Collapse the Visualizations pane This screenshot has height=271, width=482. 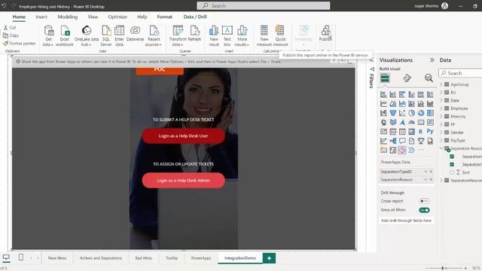[x=432, y=60]
